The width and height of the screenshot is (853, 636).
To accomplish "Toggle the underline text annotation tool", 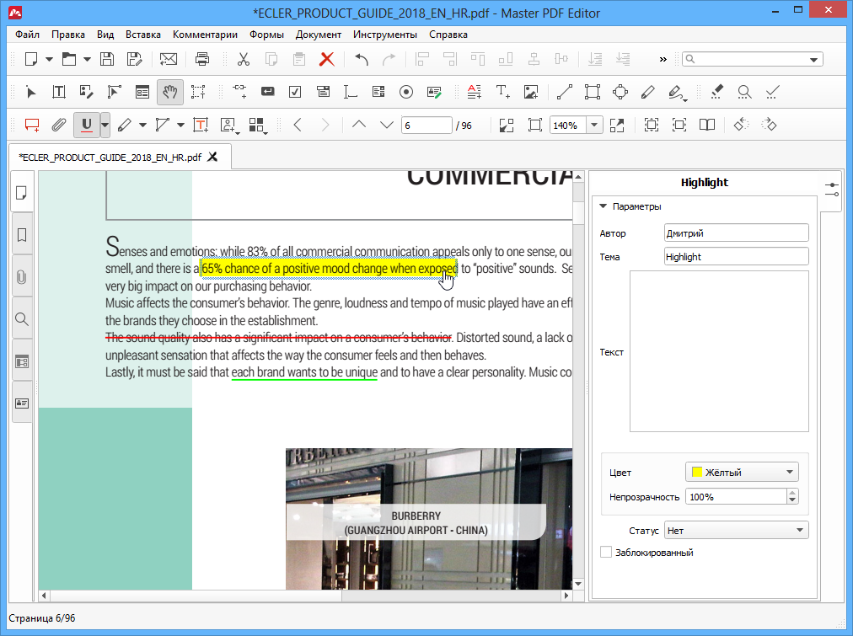I will click(86, 125).
